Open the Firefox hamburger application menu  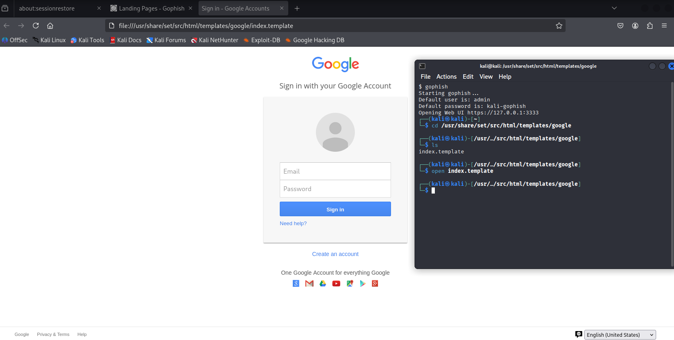(664, 26)
